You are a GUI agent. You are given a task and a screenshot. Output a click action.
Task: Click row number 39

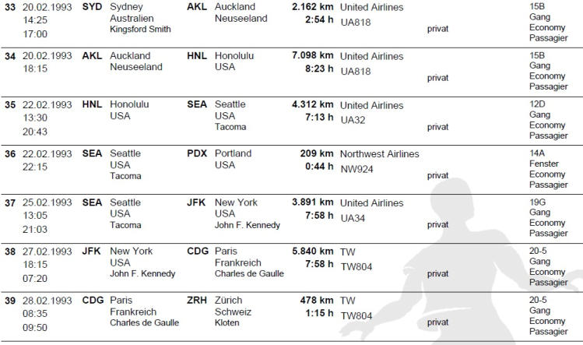click(x=11, y=300)
